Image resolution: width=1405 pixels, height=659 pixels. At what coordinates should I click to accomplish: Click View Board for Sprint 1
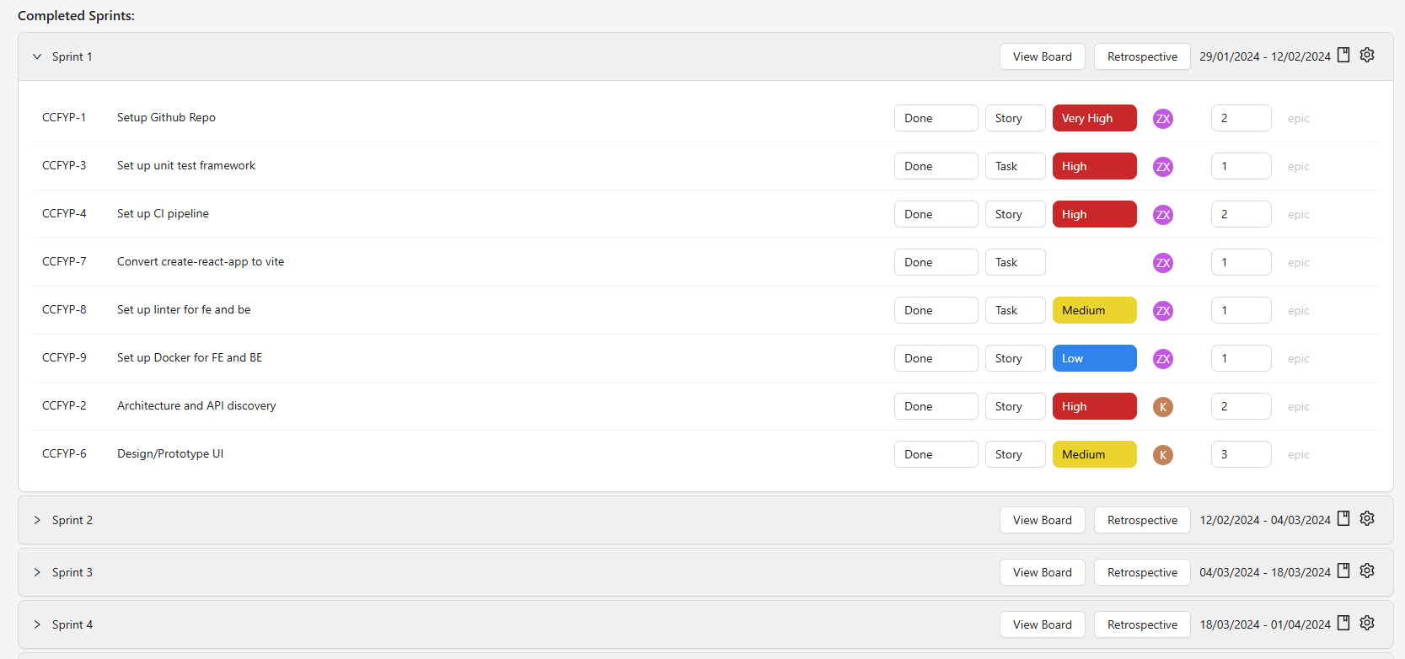[x=1042, y=56]
